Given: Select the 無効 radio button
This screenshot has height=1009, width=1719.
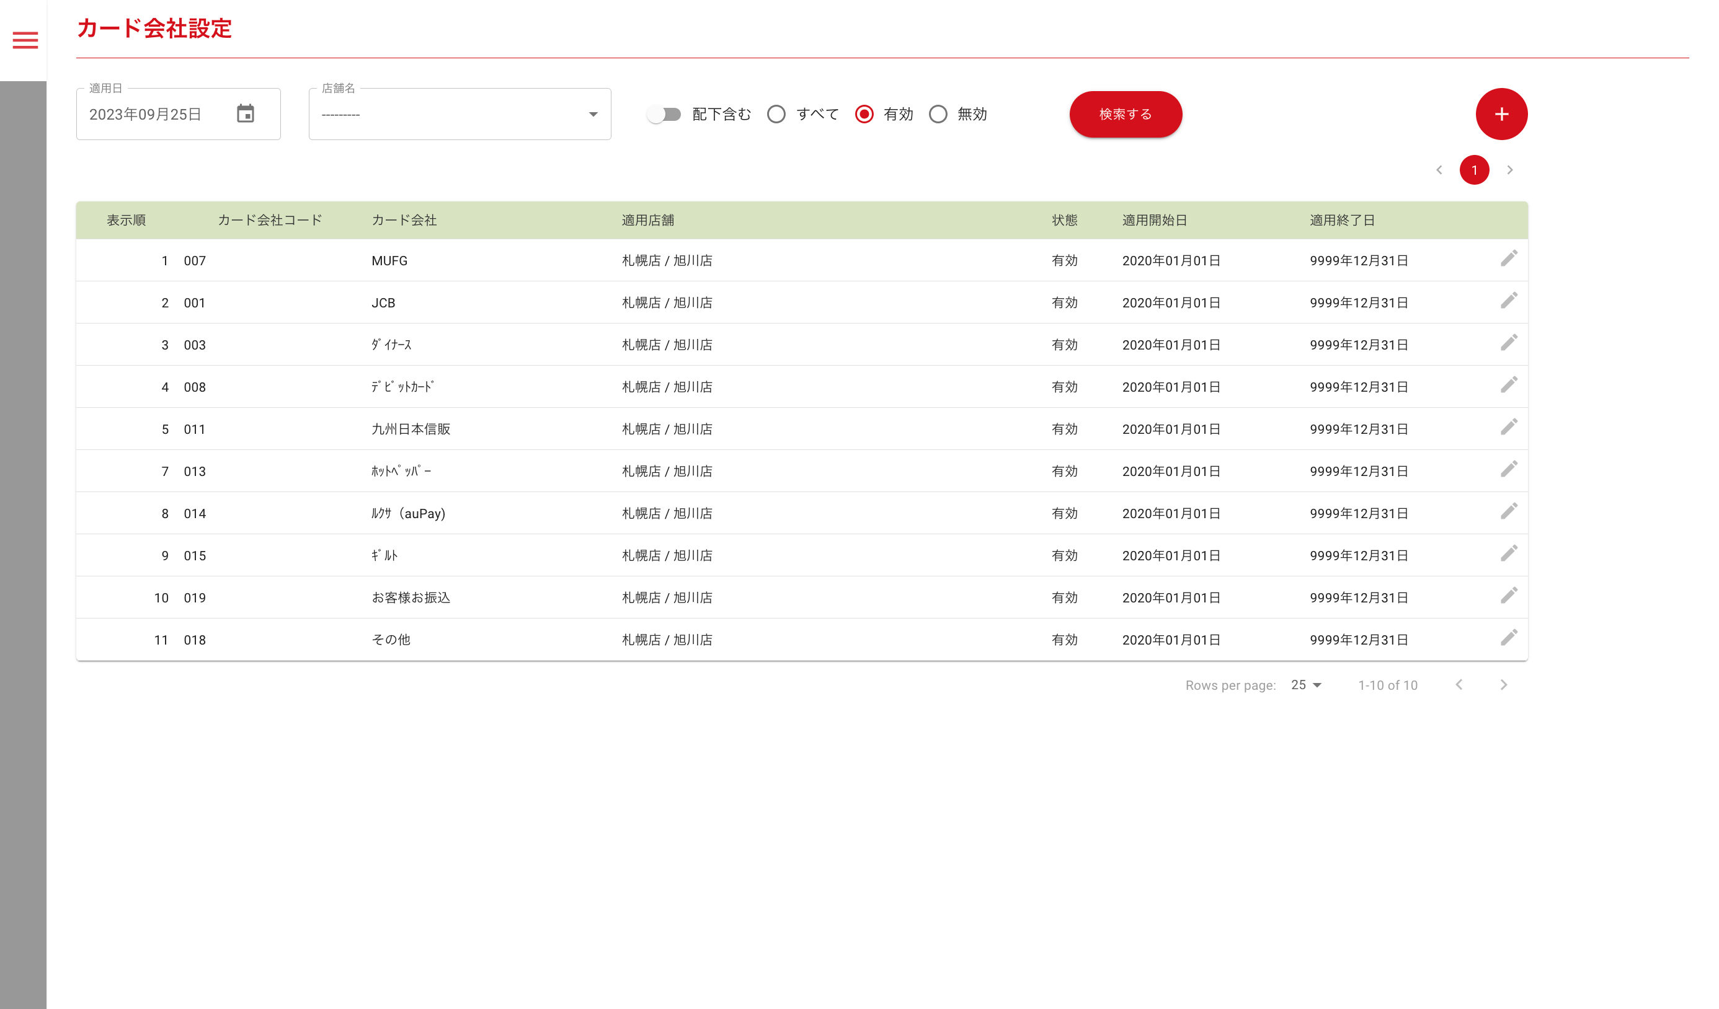Looking at the screenshot, I should [x=938, y=114].
